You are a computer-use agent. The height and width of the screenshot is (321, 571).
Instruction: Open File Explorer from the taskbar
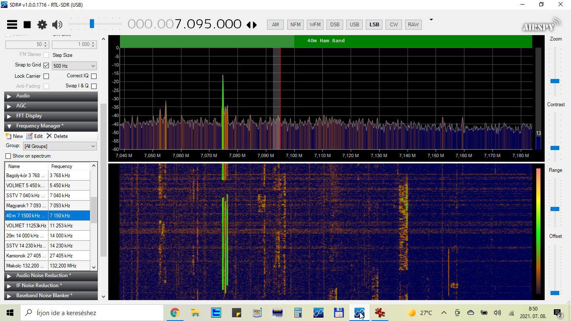[195, 313]
